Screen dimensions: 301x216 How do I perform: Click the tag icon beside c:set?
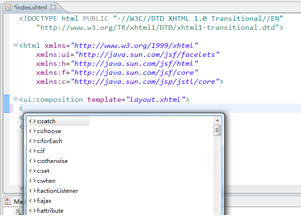[x=32, y=171]
